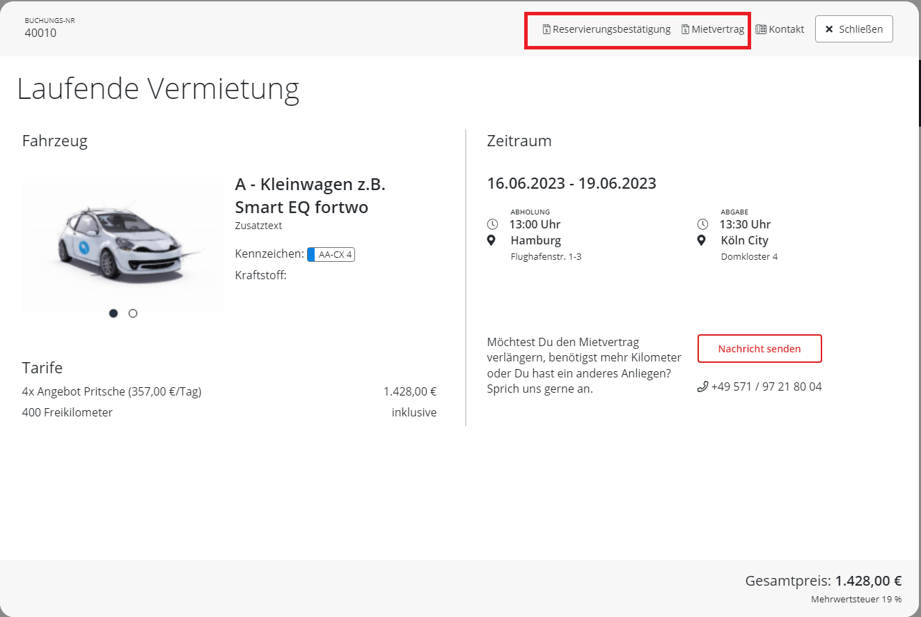Close the dialog with Schließen button

point(853,29)
